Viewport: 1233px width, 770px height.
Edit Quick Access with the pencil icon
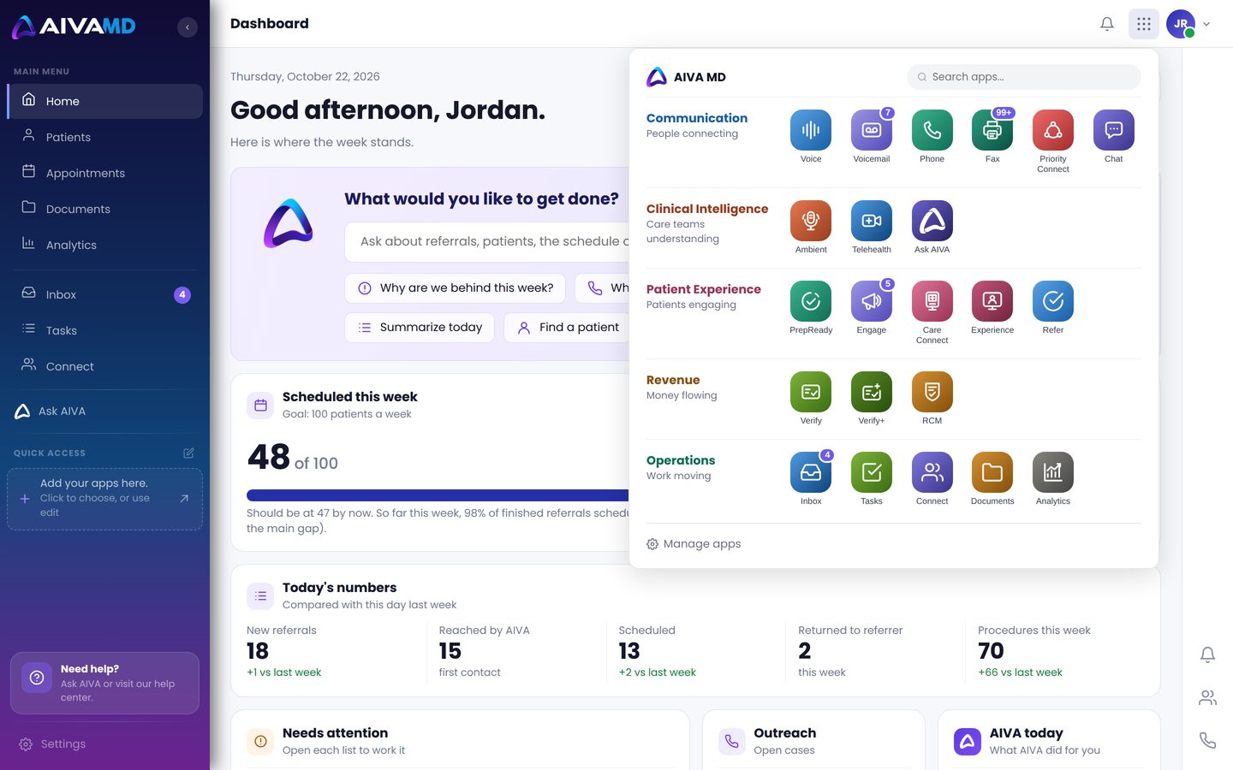tap(188, 453)
